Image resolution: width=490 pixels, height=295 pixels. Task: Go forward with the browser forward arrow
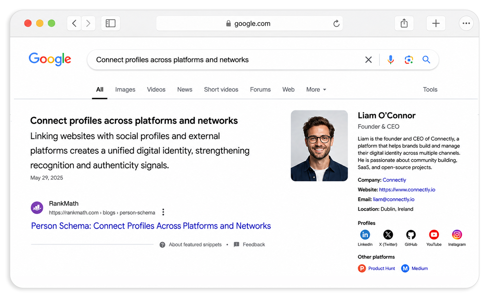[88, 23]
